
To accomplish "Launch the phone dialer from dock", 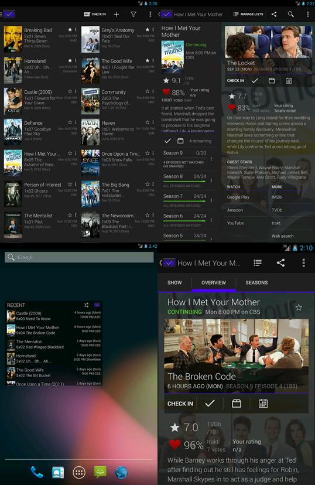I will tap(36, 472).
